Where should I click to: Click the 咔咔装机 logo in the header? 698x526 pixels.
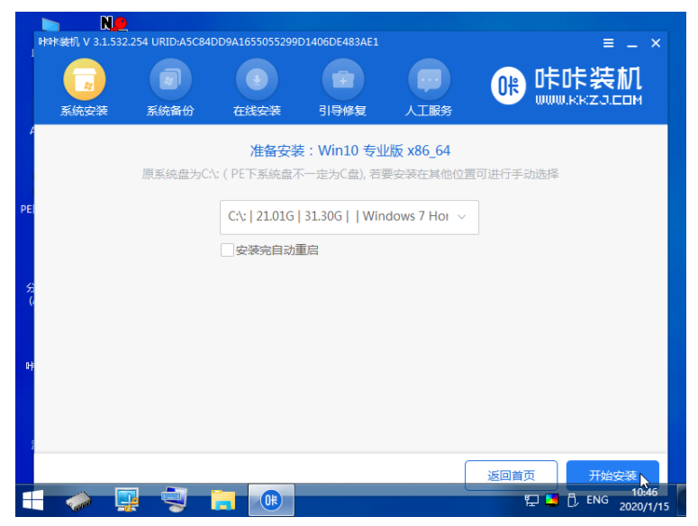[567, 86]
